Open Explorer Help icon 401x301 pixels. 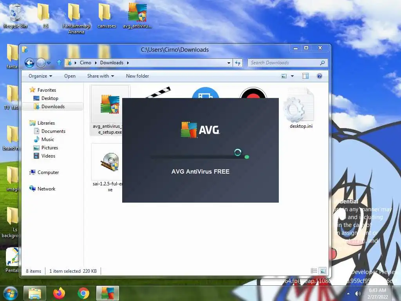[320, 76]
